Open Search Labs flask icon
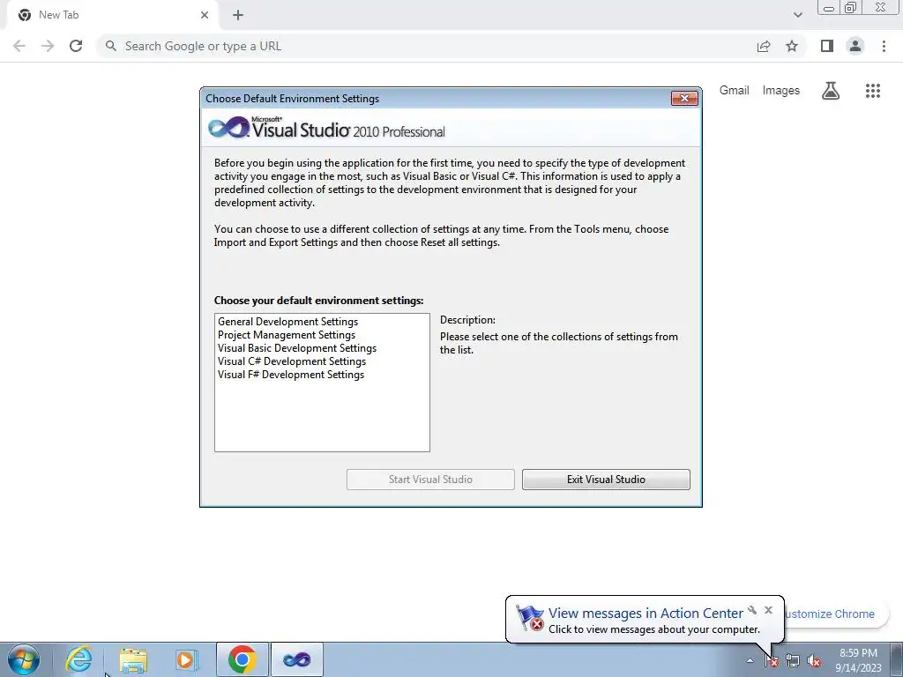903x677 pixels. pos(831,91)
